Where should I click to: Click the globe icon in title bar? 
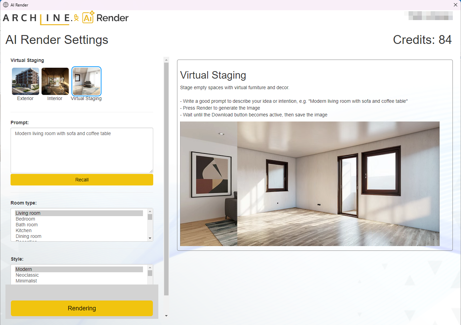point(6,5)
